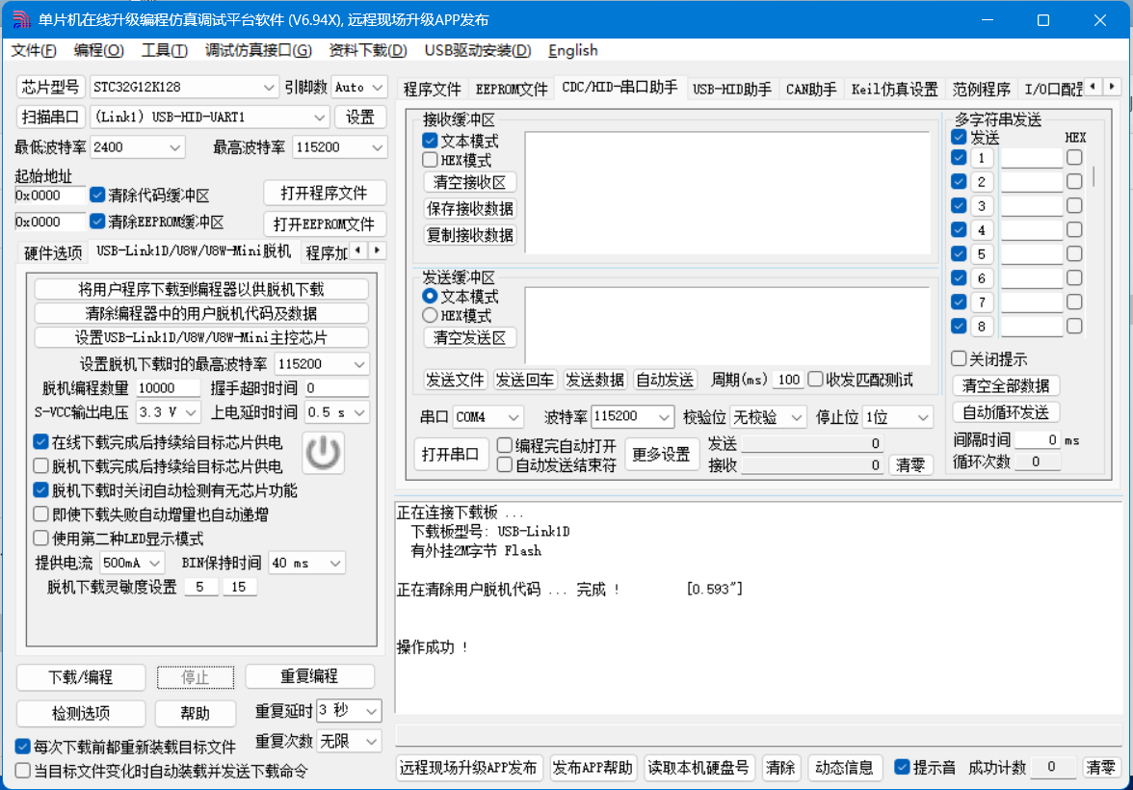Switch to the EEPROM文件 tab
The height and width of the screenshot is (790, 1133).
click(x=511, y=90)
